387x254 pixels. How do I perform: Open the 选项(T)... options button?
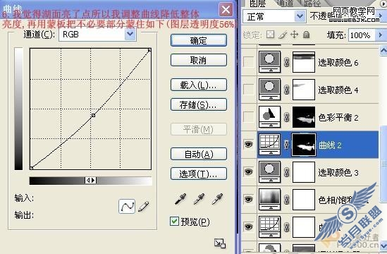199,174
